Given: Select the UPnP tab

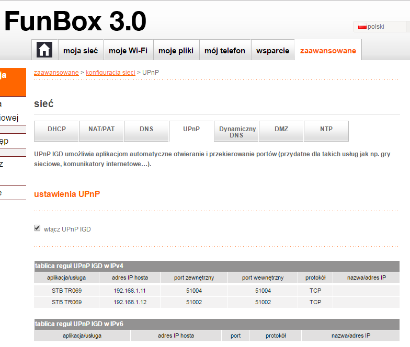Looking at the screenshot, I should point(191,131).
